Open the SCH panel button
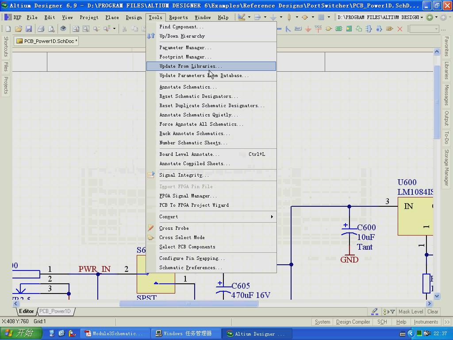Screen dimensions: 453x340 click(x=382, y=322)
